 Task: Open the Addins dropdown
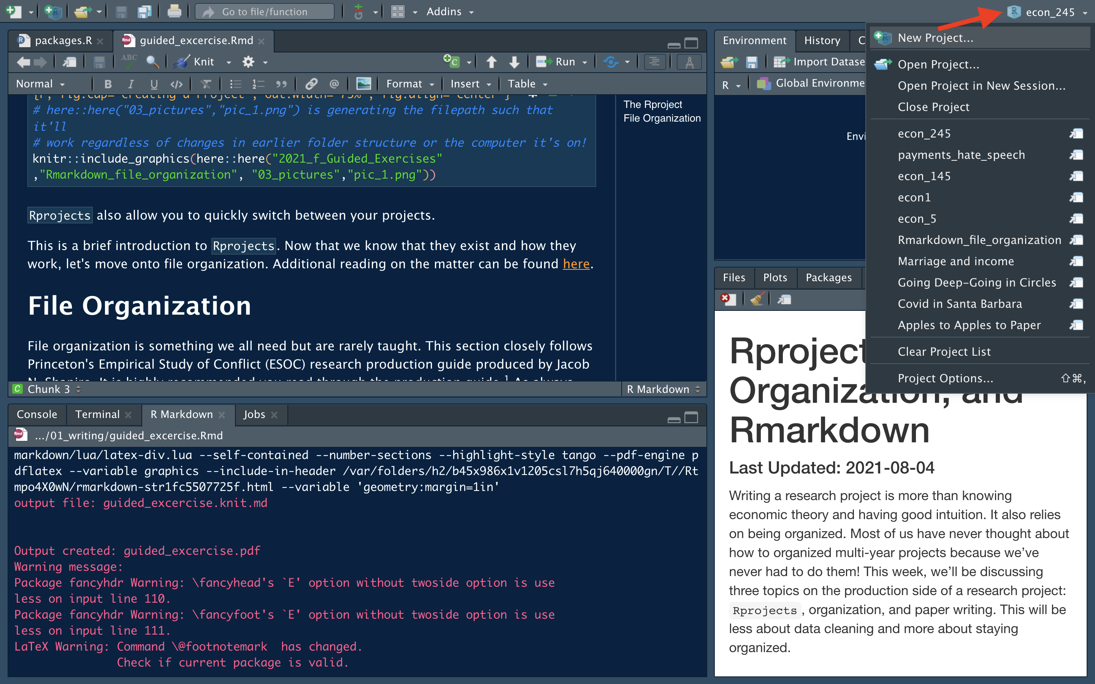tap(450, 12)
